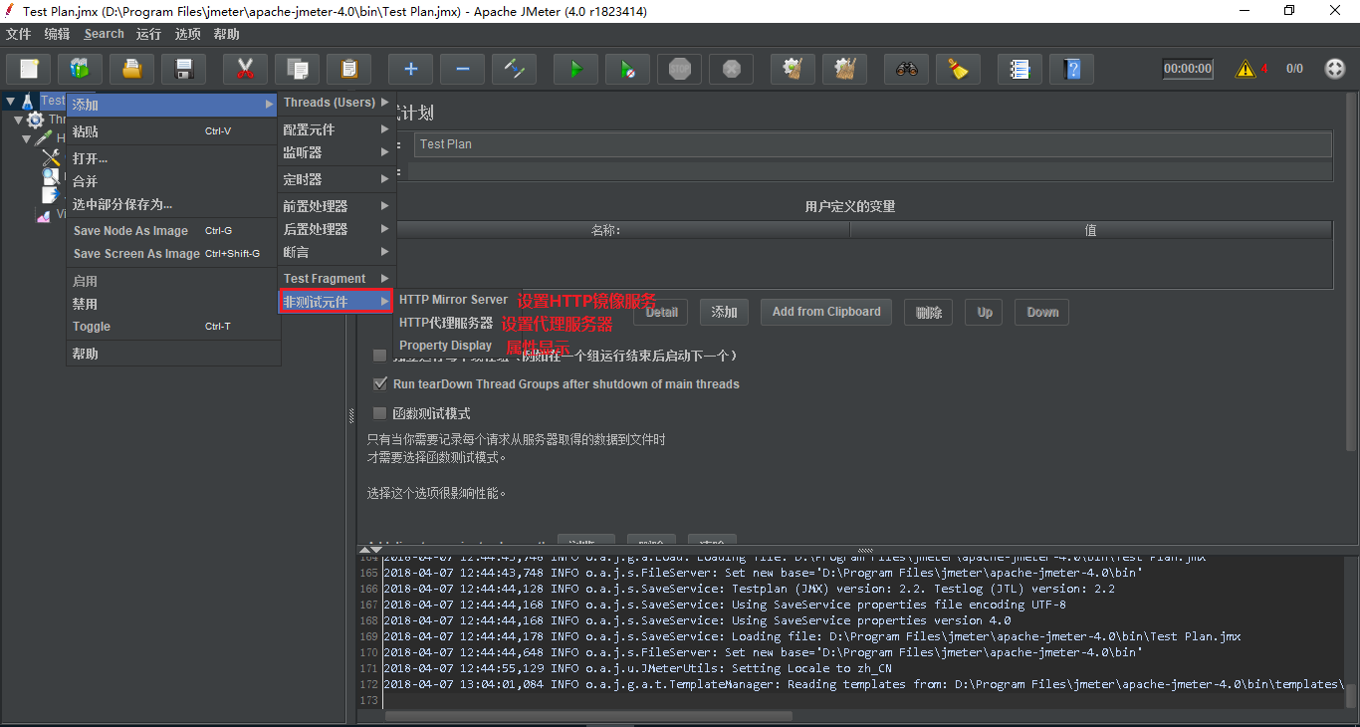Click the Shutdown toolbar icon
The height and width of the screenshot is (727, 1360).
tap(732, 69)
